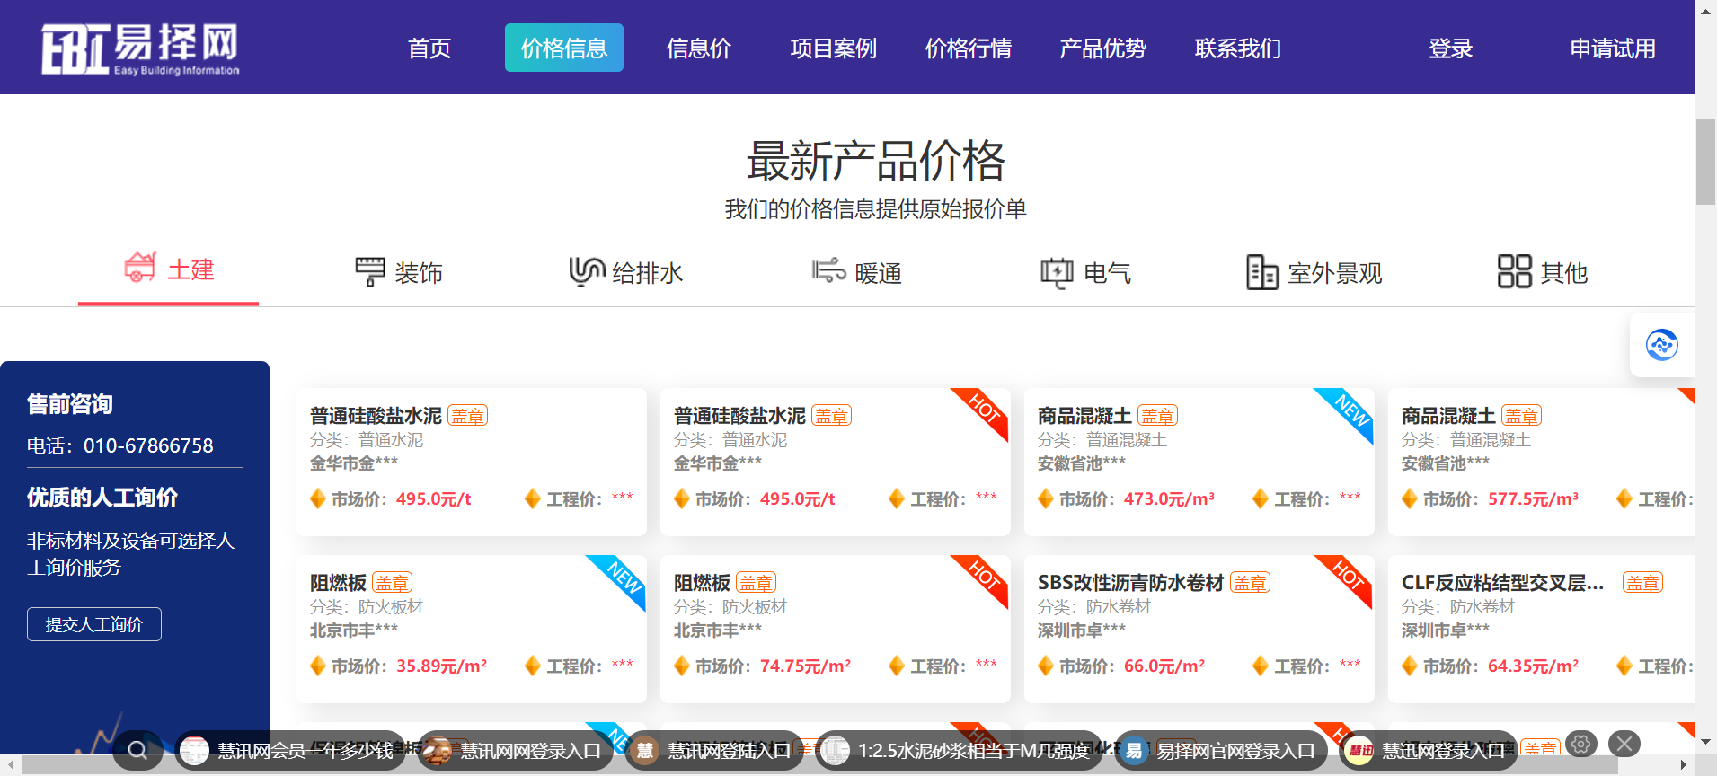Click the 其他 grid icon
This screenshot has width=1717, height=776.
click(x=1514, y=271)
